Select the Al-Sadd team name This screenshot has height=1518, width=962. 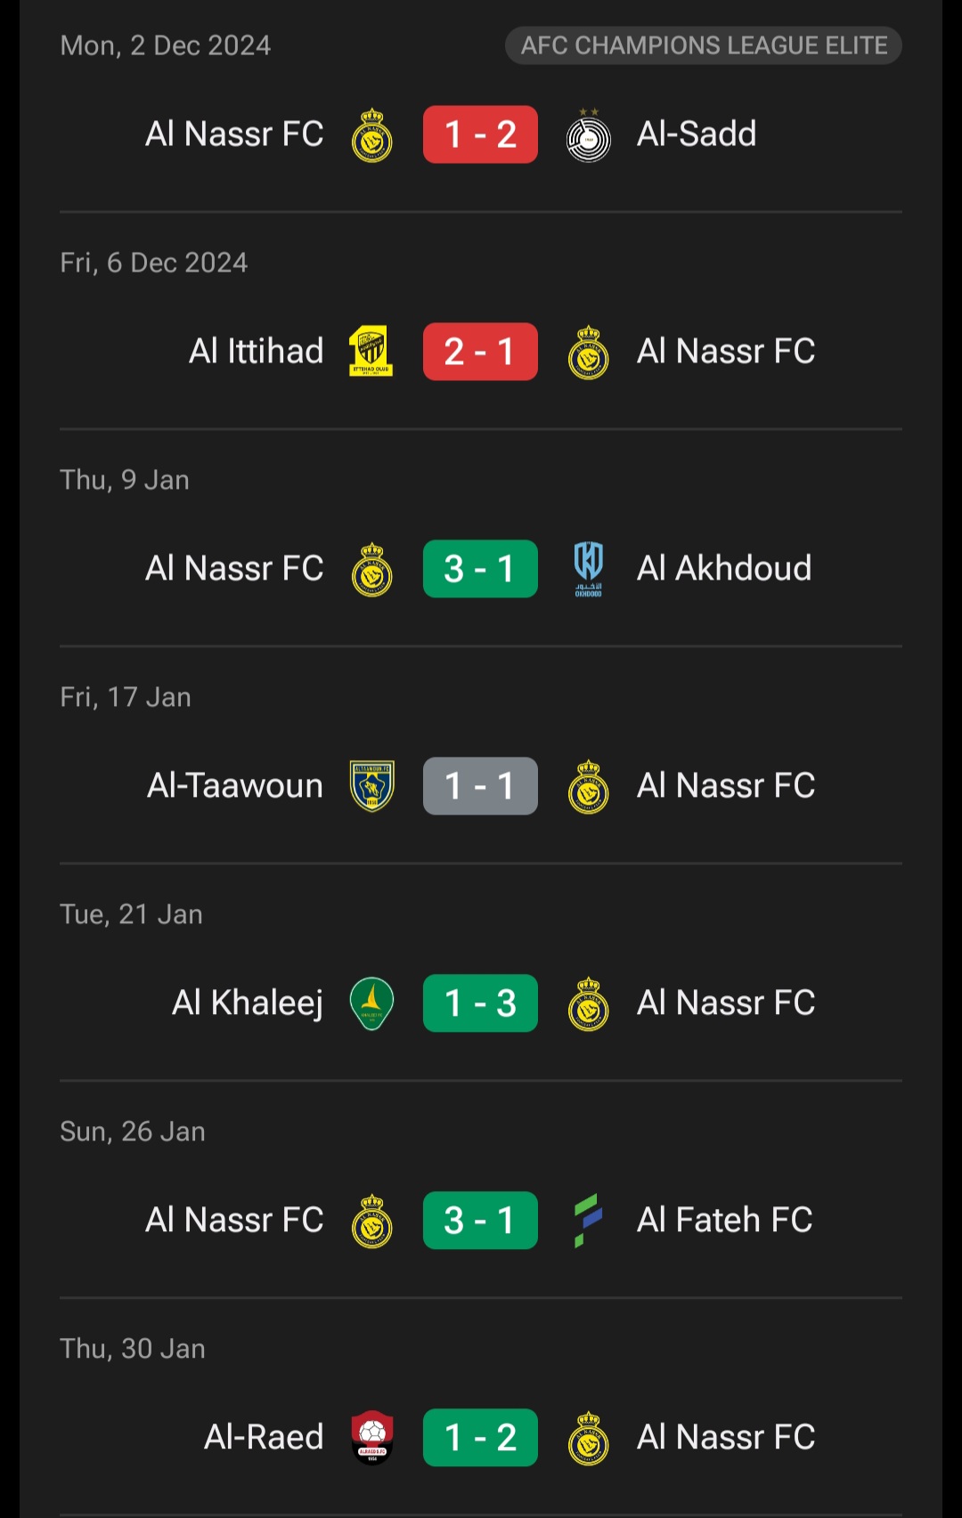697,134
